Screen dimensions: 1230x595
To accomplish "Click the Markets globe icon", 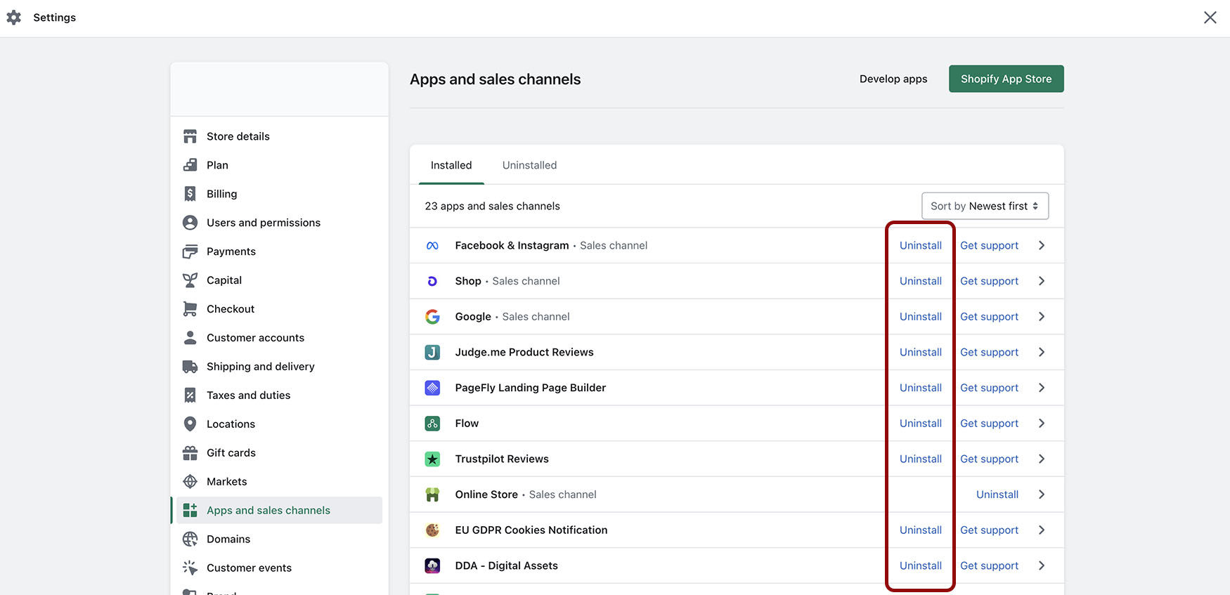I will point(190,482).
